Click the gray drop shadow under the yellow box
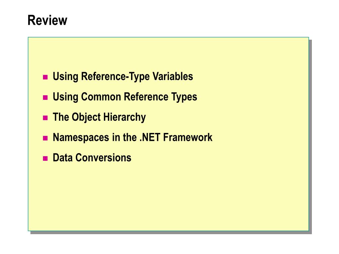339x254 pixels. coord(171,233)
